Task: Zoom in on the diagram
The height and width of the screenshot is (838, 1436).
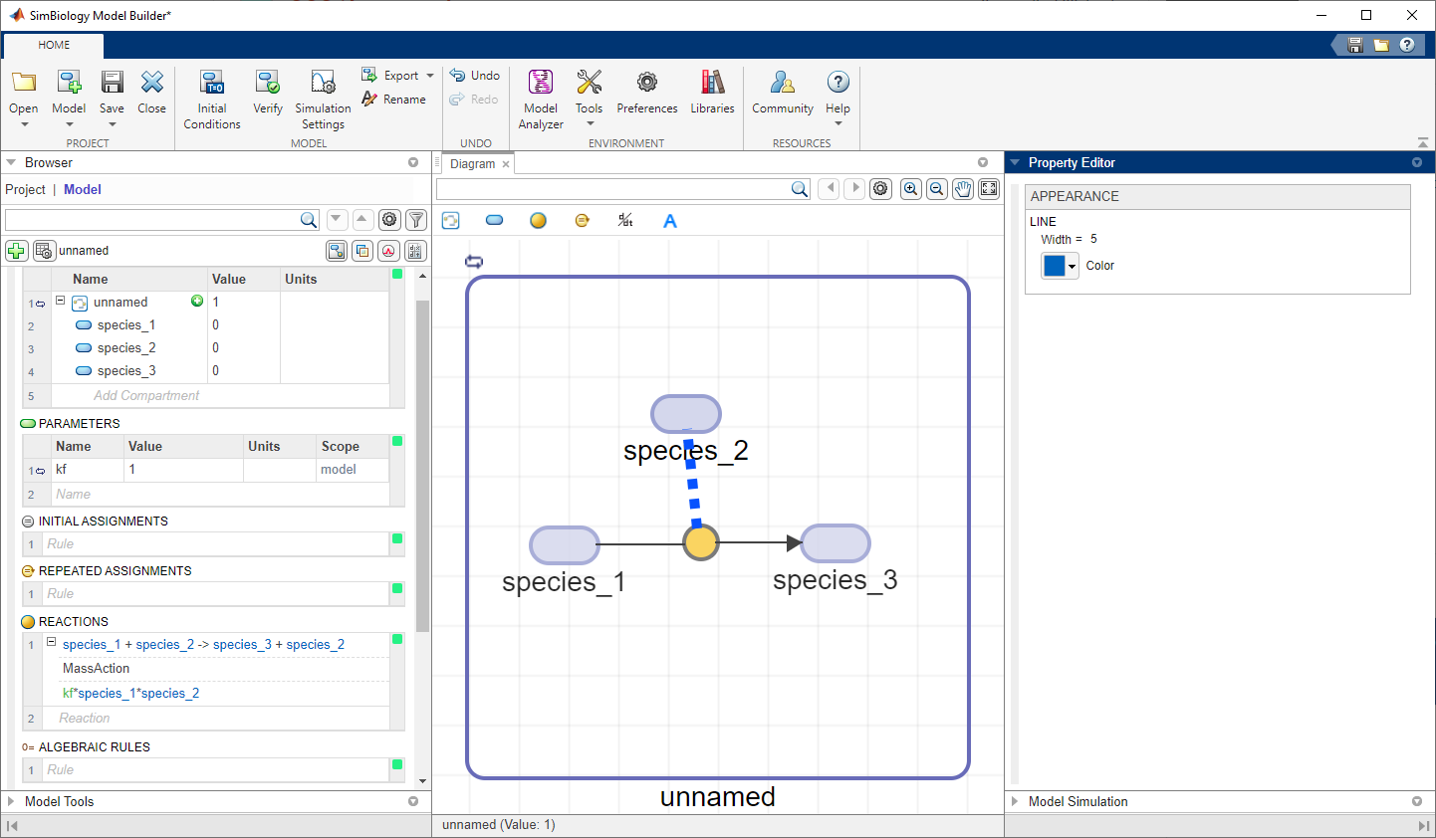Action: click(x=910, y=189)
